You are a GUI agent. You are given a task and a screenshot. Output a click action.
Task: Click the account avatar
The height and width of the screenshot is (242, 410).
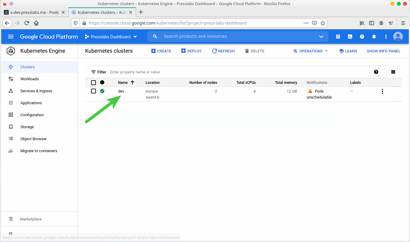(398, 37)
